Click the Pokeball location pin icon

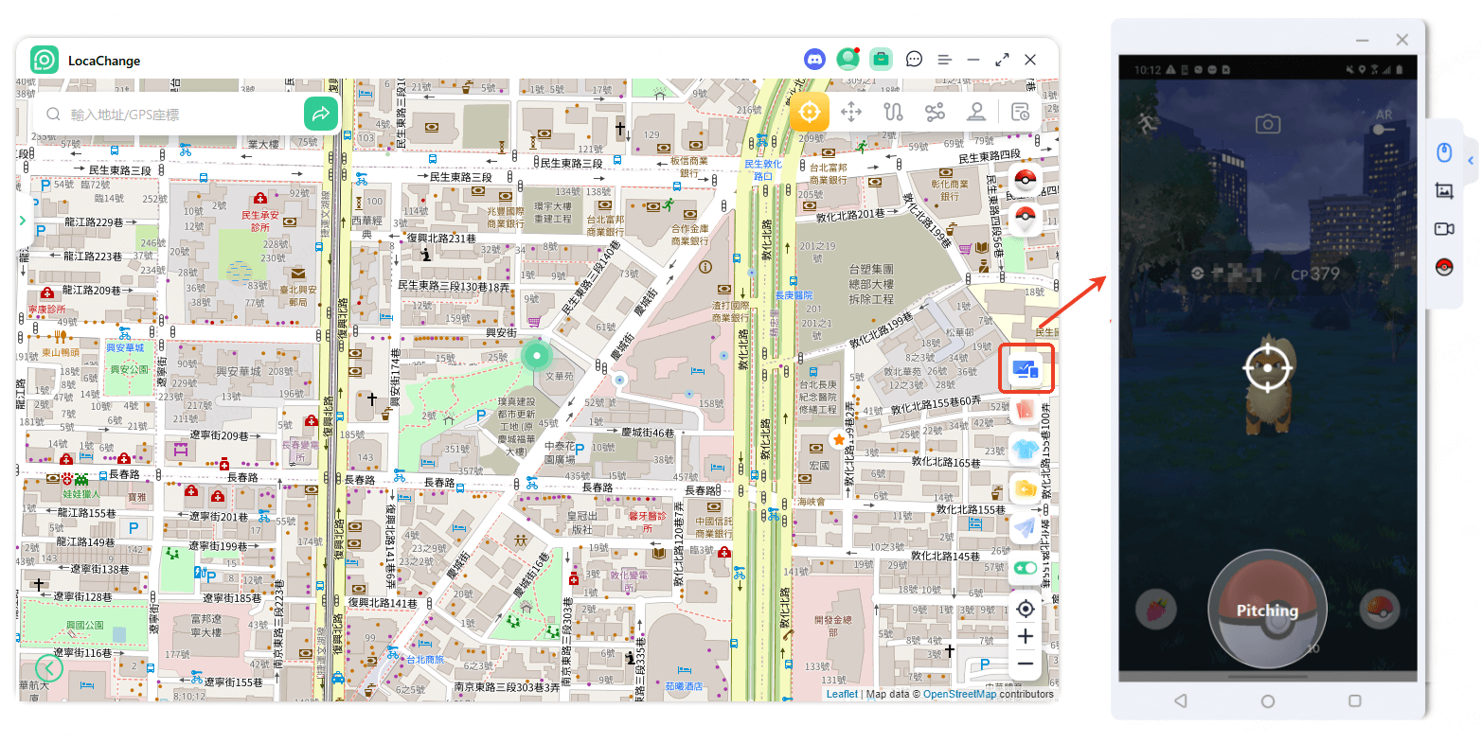pyautogui.click(x=1026, y=220)
